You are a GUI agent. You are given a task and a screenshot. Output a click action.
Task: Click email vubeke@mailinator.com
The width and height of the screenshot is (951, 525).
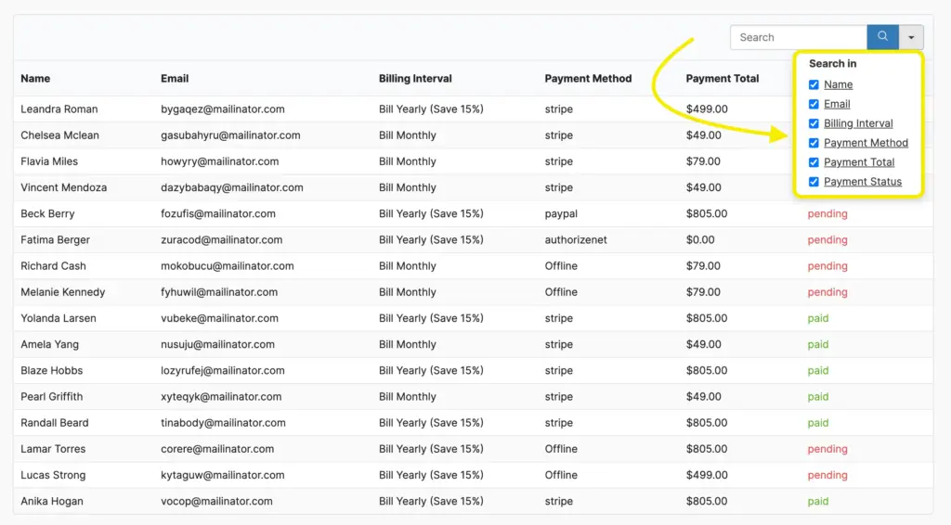[x=219, y=318]
